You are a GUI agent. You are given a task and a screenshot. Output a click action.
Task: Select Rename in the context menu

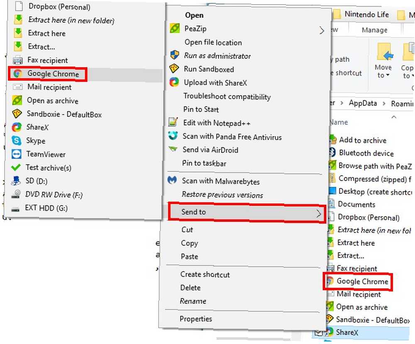(193, 301)
